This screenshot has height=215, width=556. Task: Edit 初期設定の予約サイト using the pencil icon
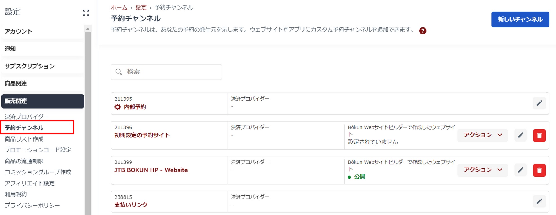[520, 135]
